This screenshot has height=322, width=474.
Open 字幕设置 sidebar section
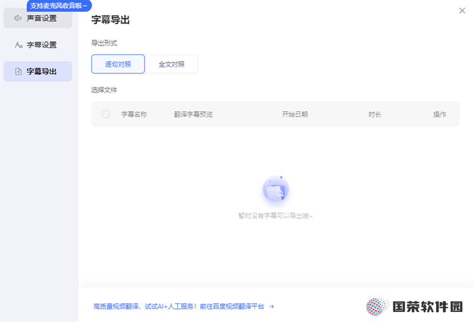[38, 45]
